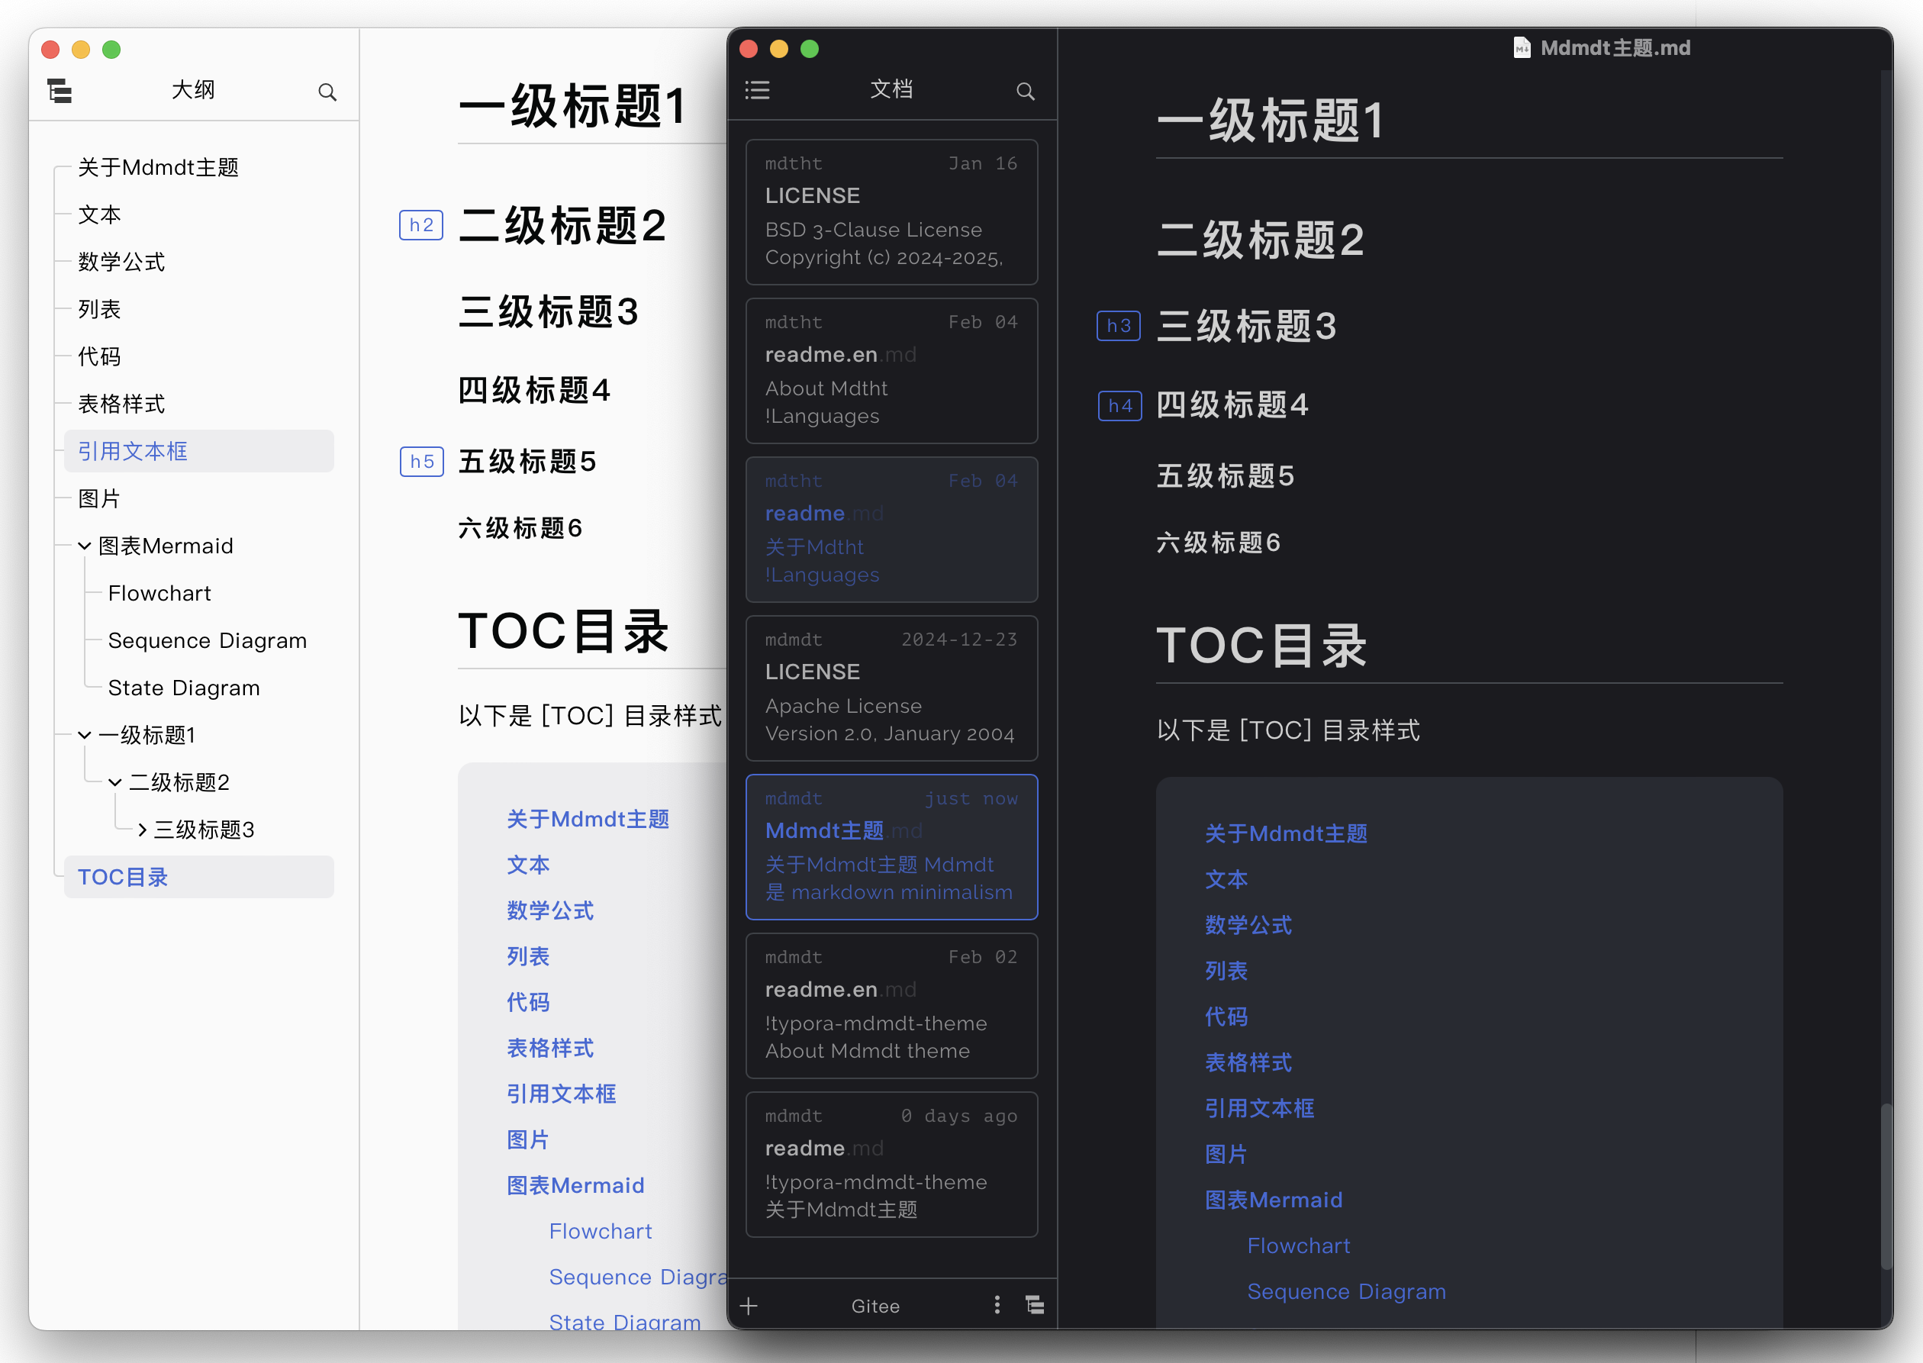Click 引用文本框 TOC link in light window
The height and width of the screenshot is (1363, 1923).
pyautogui.click(x=562, y=1094)
